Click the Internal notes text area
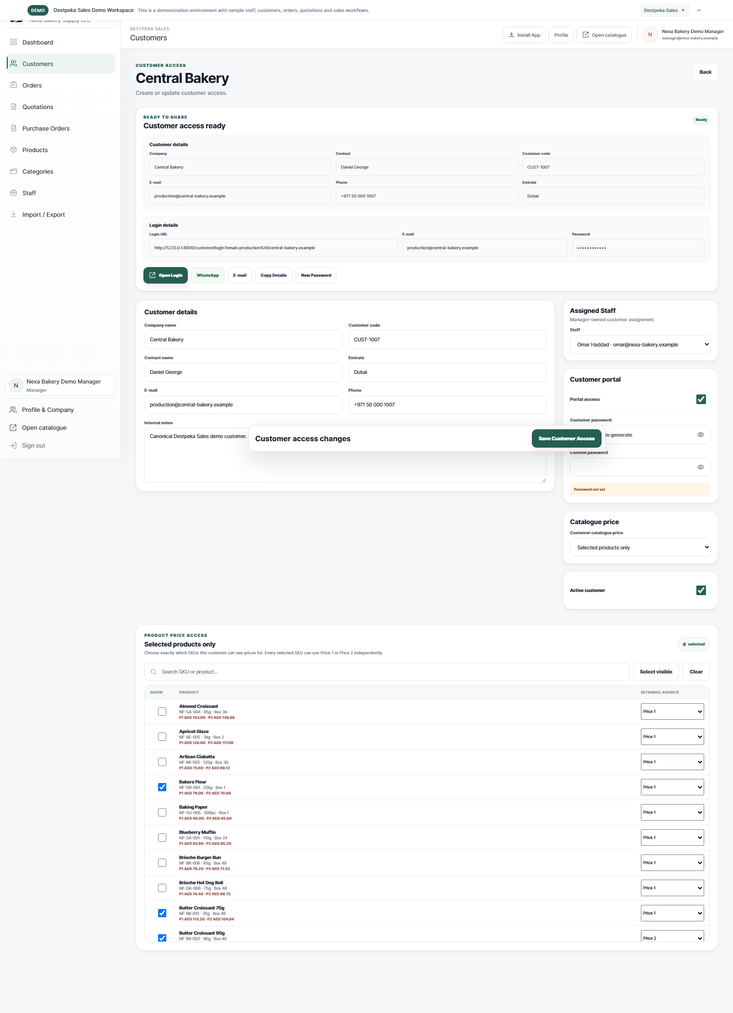The image size is (733, 1013). pyautogui.click(x=345, y=455)
